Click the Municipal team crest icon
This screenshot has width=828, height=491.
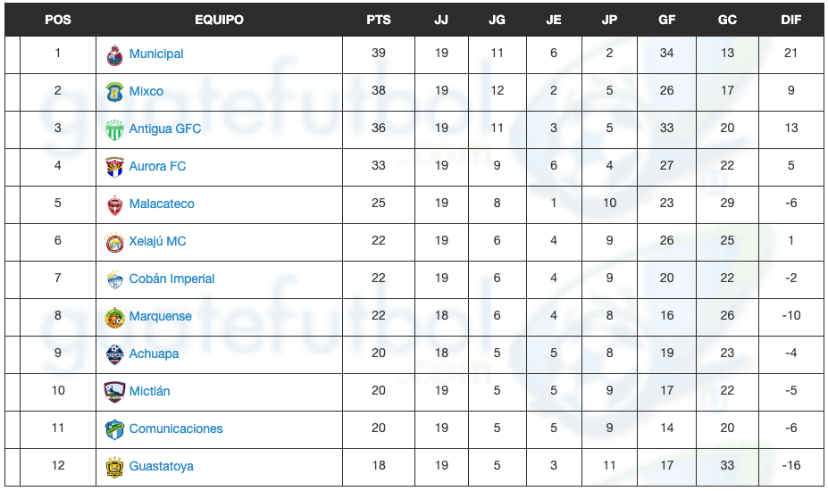pyautogui.click(x=114, y=54)
